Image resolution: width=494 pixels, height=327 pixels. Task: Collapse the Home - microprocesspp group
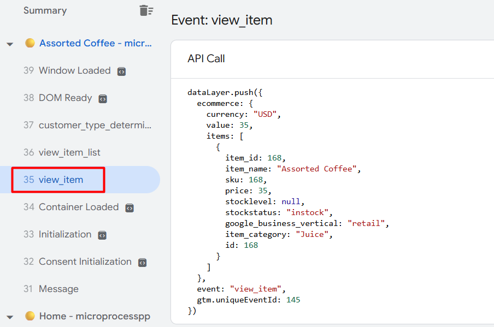click(x=10, y=317)
